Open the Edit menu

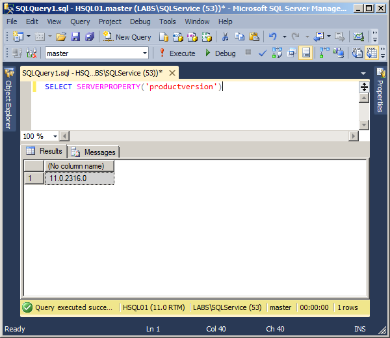(x=32, y=21)
